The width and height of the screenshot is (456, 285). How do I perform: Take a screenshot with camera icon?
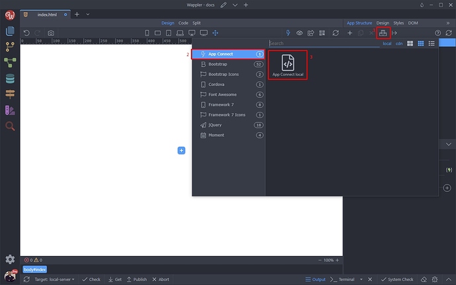(x=51, y=33)
